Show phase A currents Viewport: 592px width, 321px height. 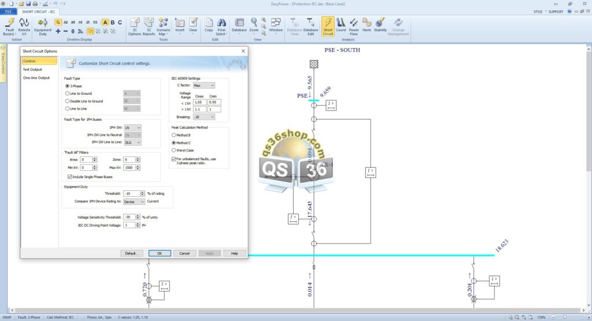[105, 23]
